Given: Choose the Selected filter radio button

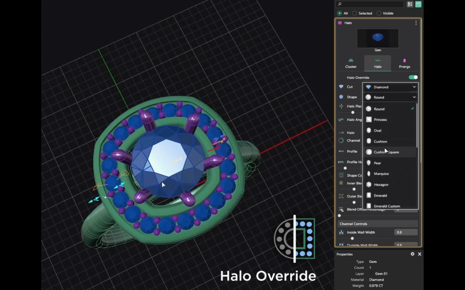Looking at the screenshot, I should coord(355,13).
